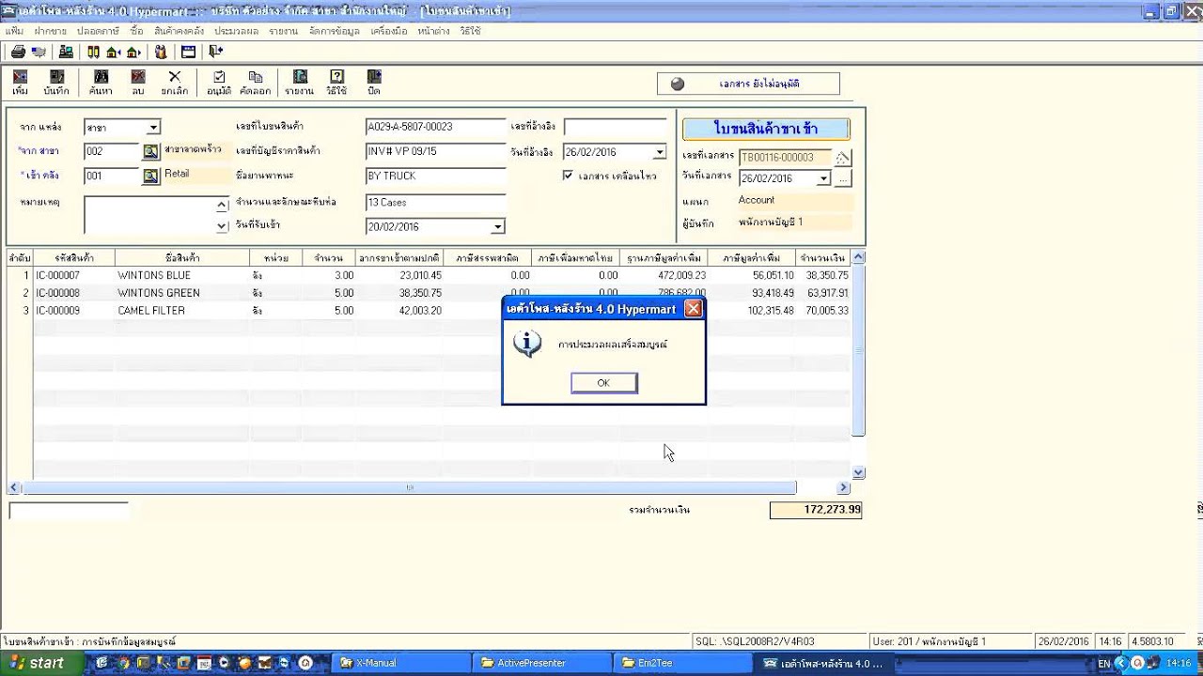Click the Windows start button

[x=38, y=663]
